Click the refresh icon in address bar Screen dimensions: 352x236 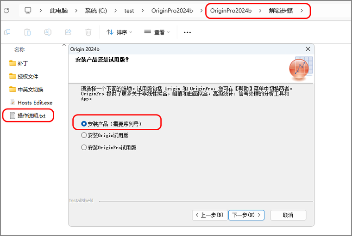tap(6, 11)
